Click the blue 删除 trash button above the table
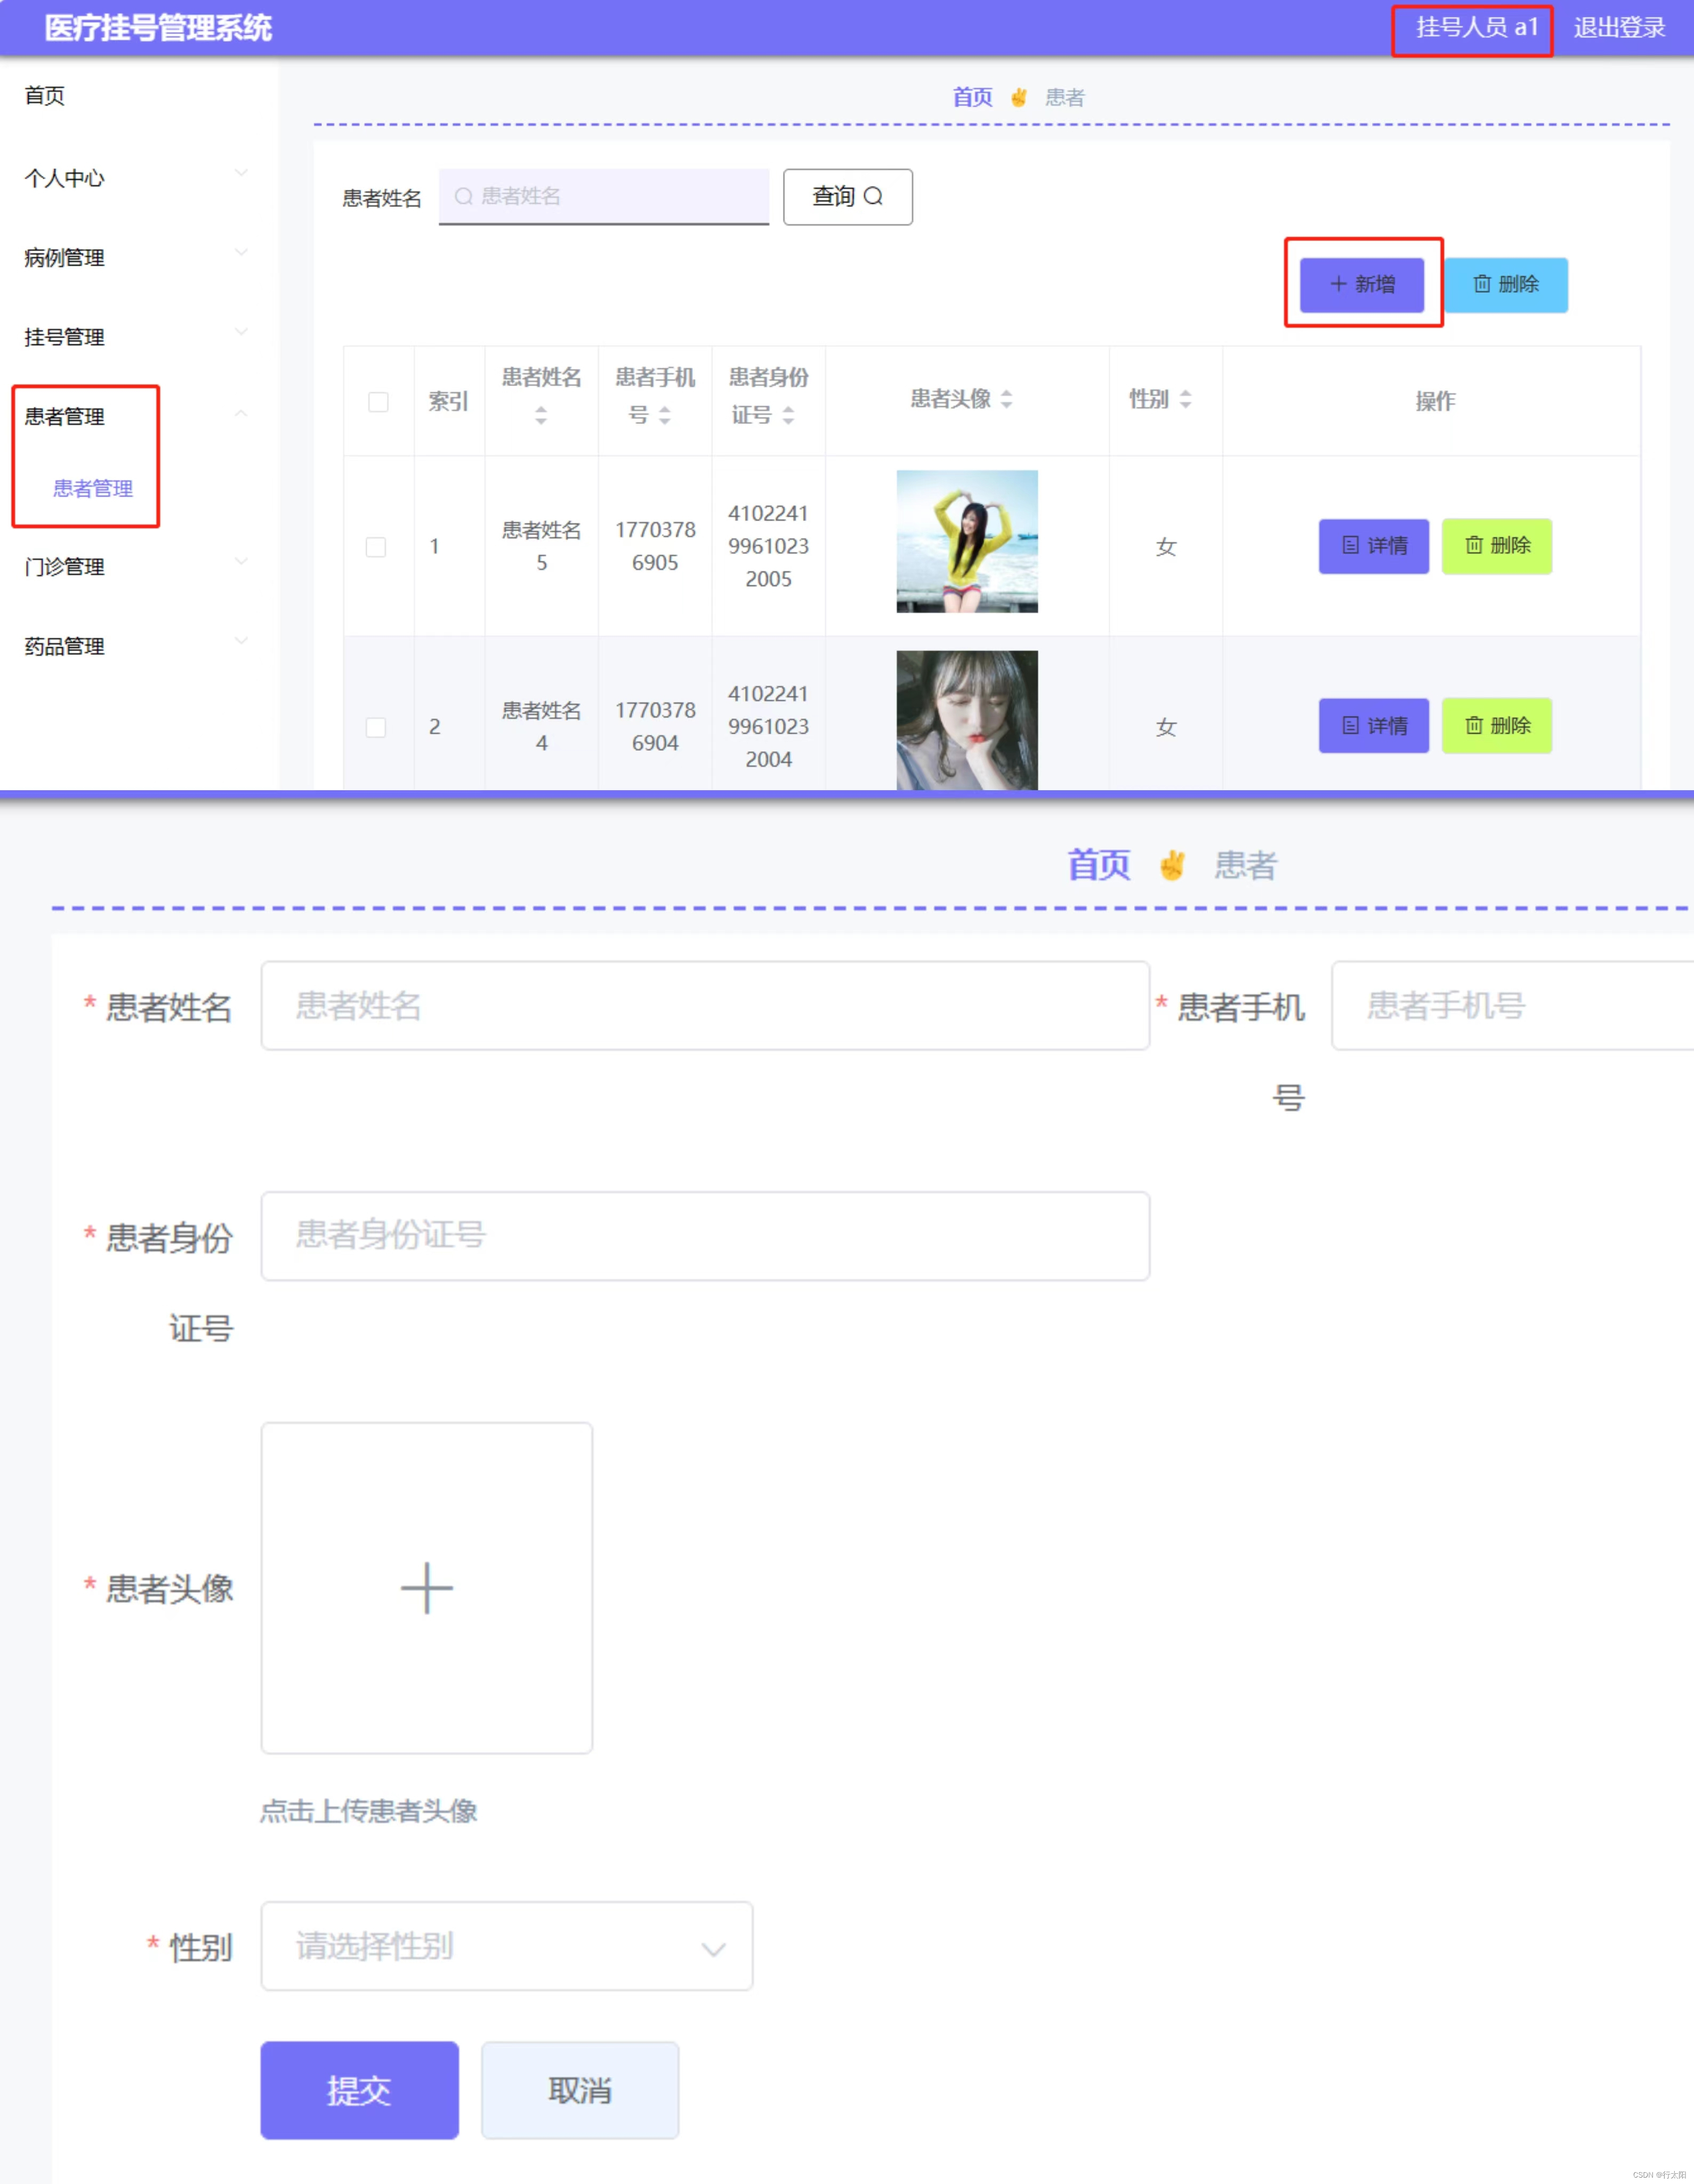The width and height of the screenshot is (1694, 2184). tap(1505, 285)
